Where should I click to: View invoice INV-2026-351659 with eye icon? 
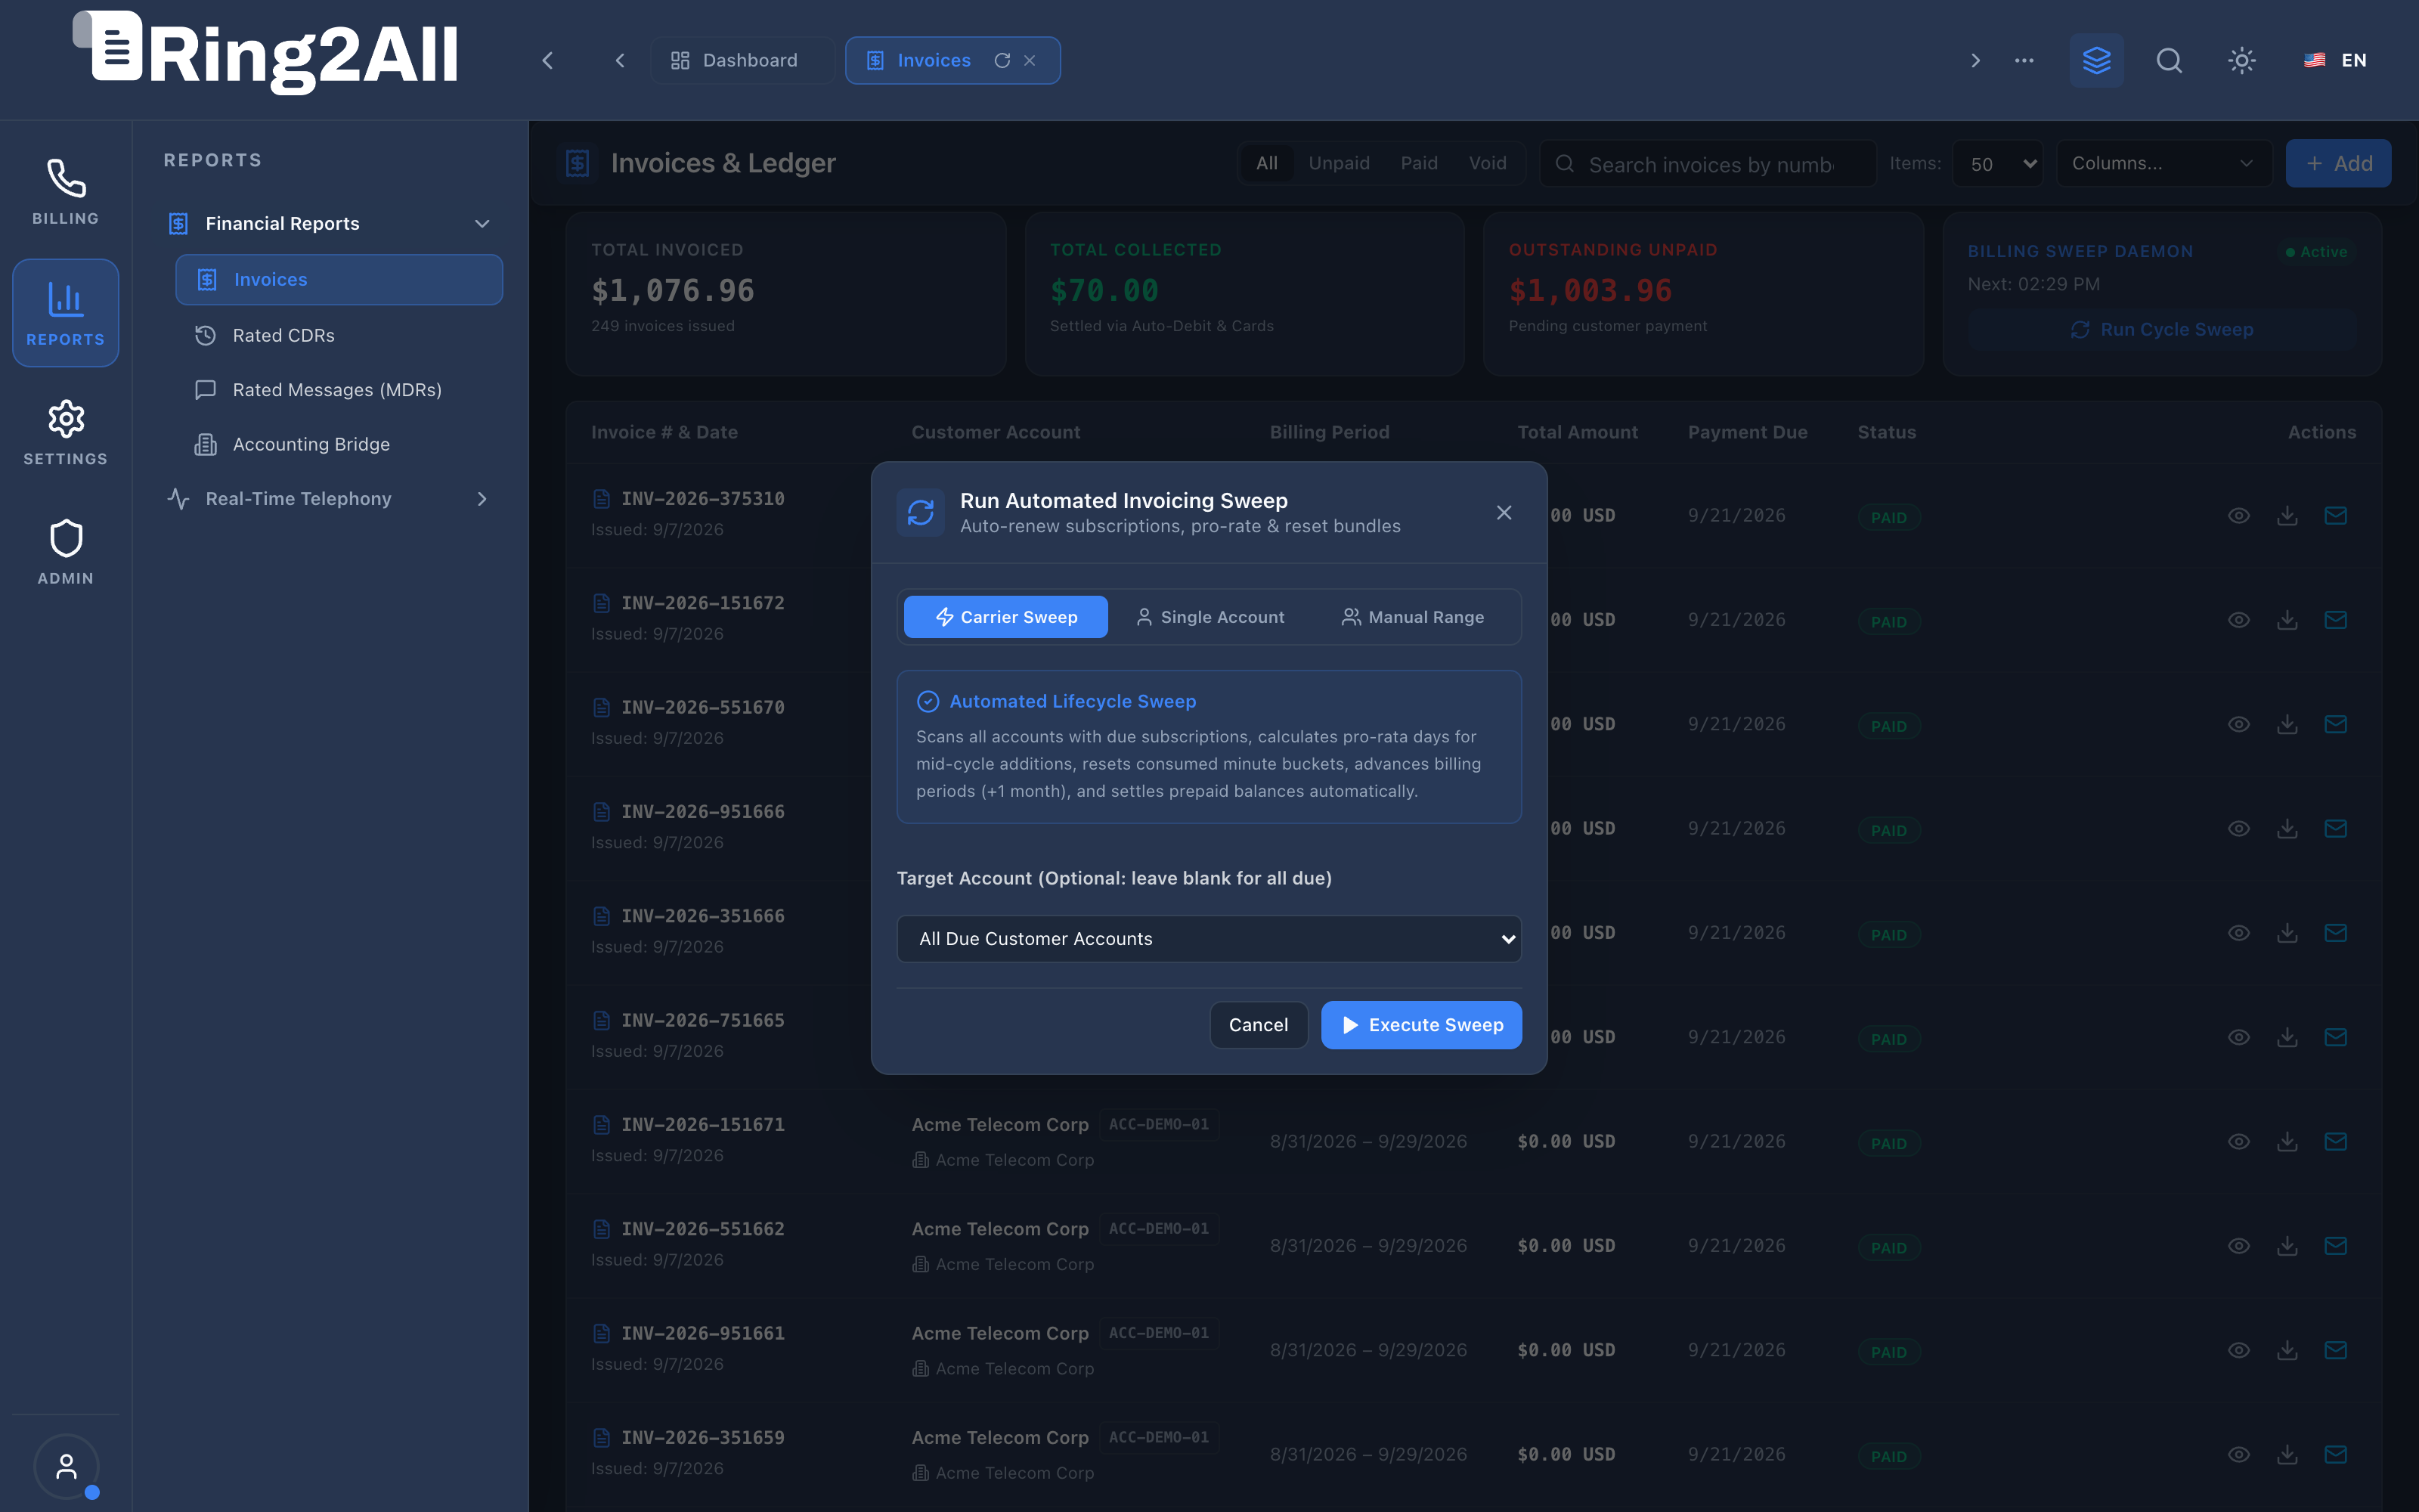[x=2239, y=1454]
